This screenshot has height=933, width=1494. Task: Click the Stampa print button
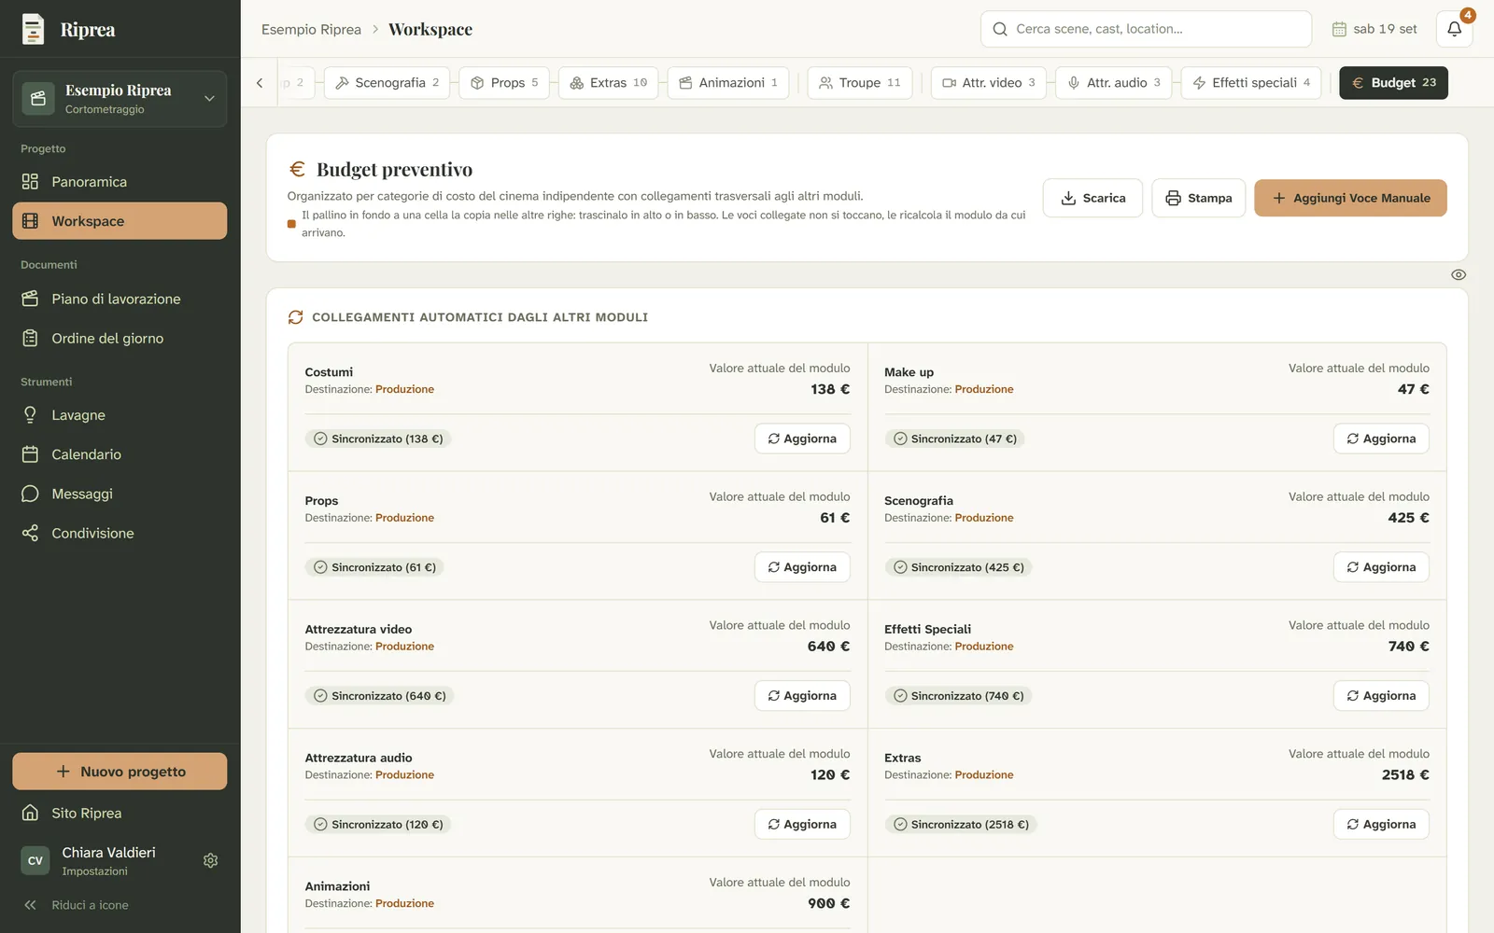tap(1199, 198)
